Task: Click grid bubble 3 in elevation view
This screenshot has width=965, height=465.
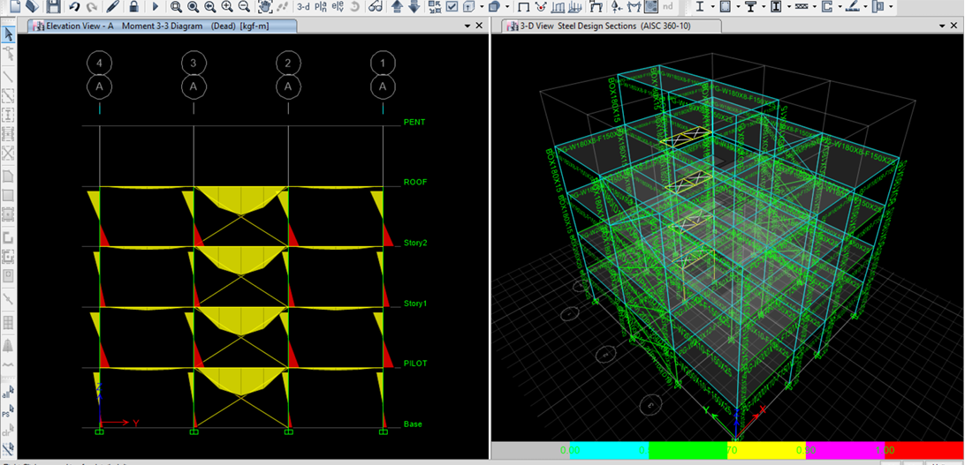Action: [194, 63]
